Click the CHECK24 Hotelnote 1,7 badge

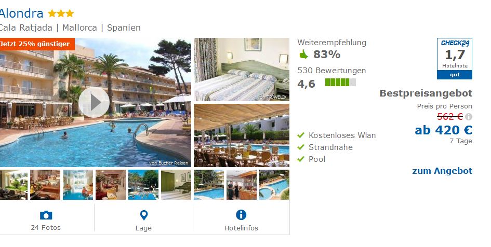pos(454,59)
